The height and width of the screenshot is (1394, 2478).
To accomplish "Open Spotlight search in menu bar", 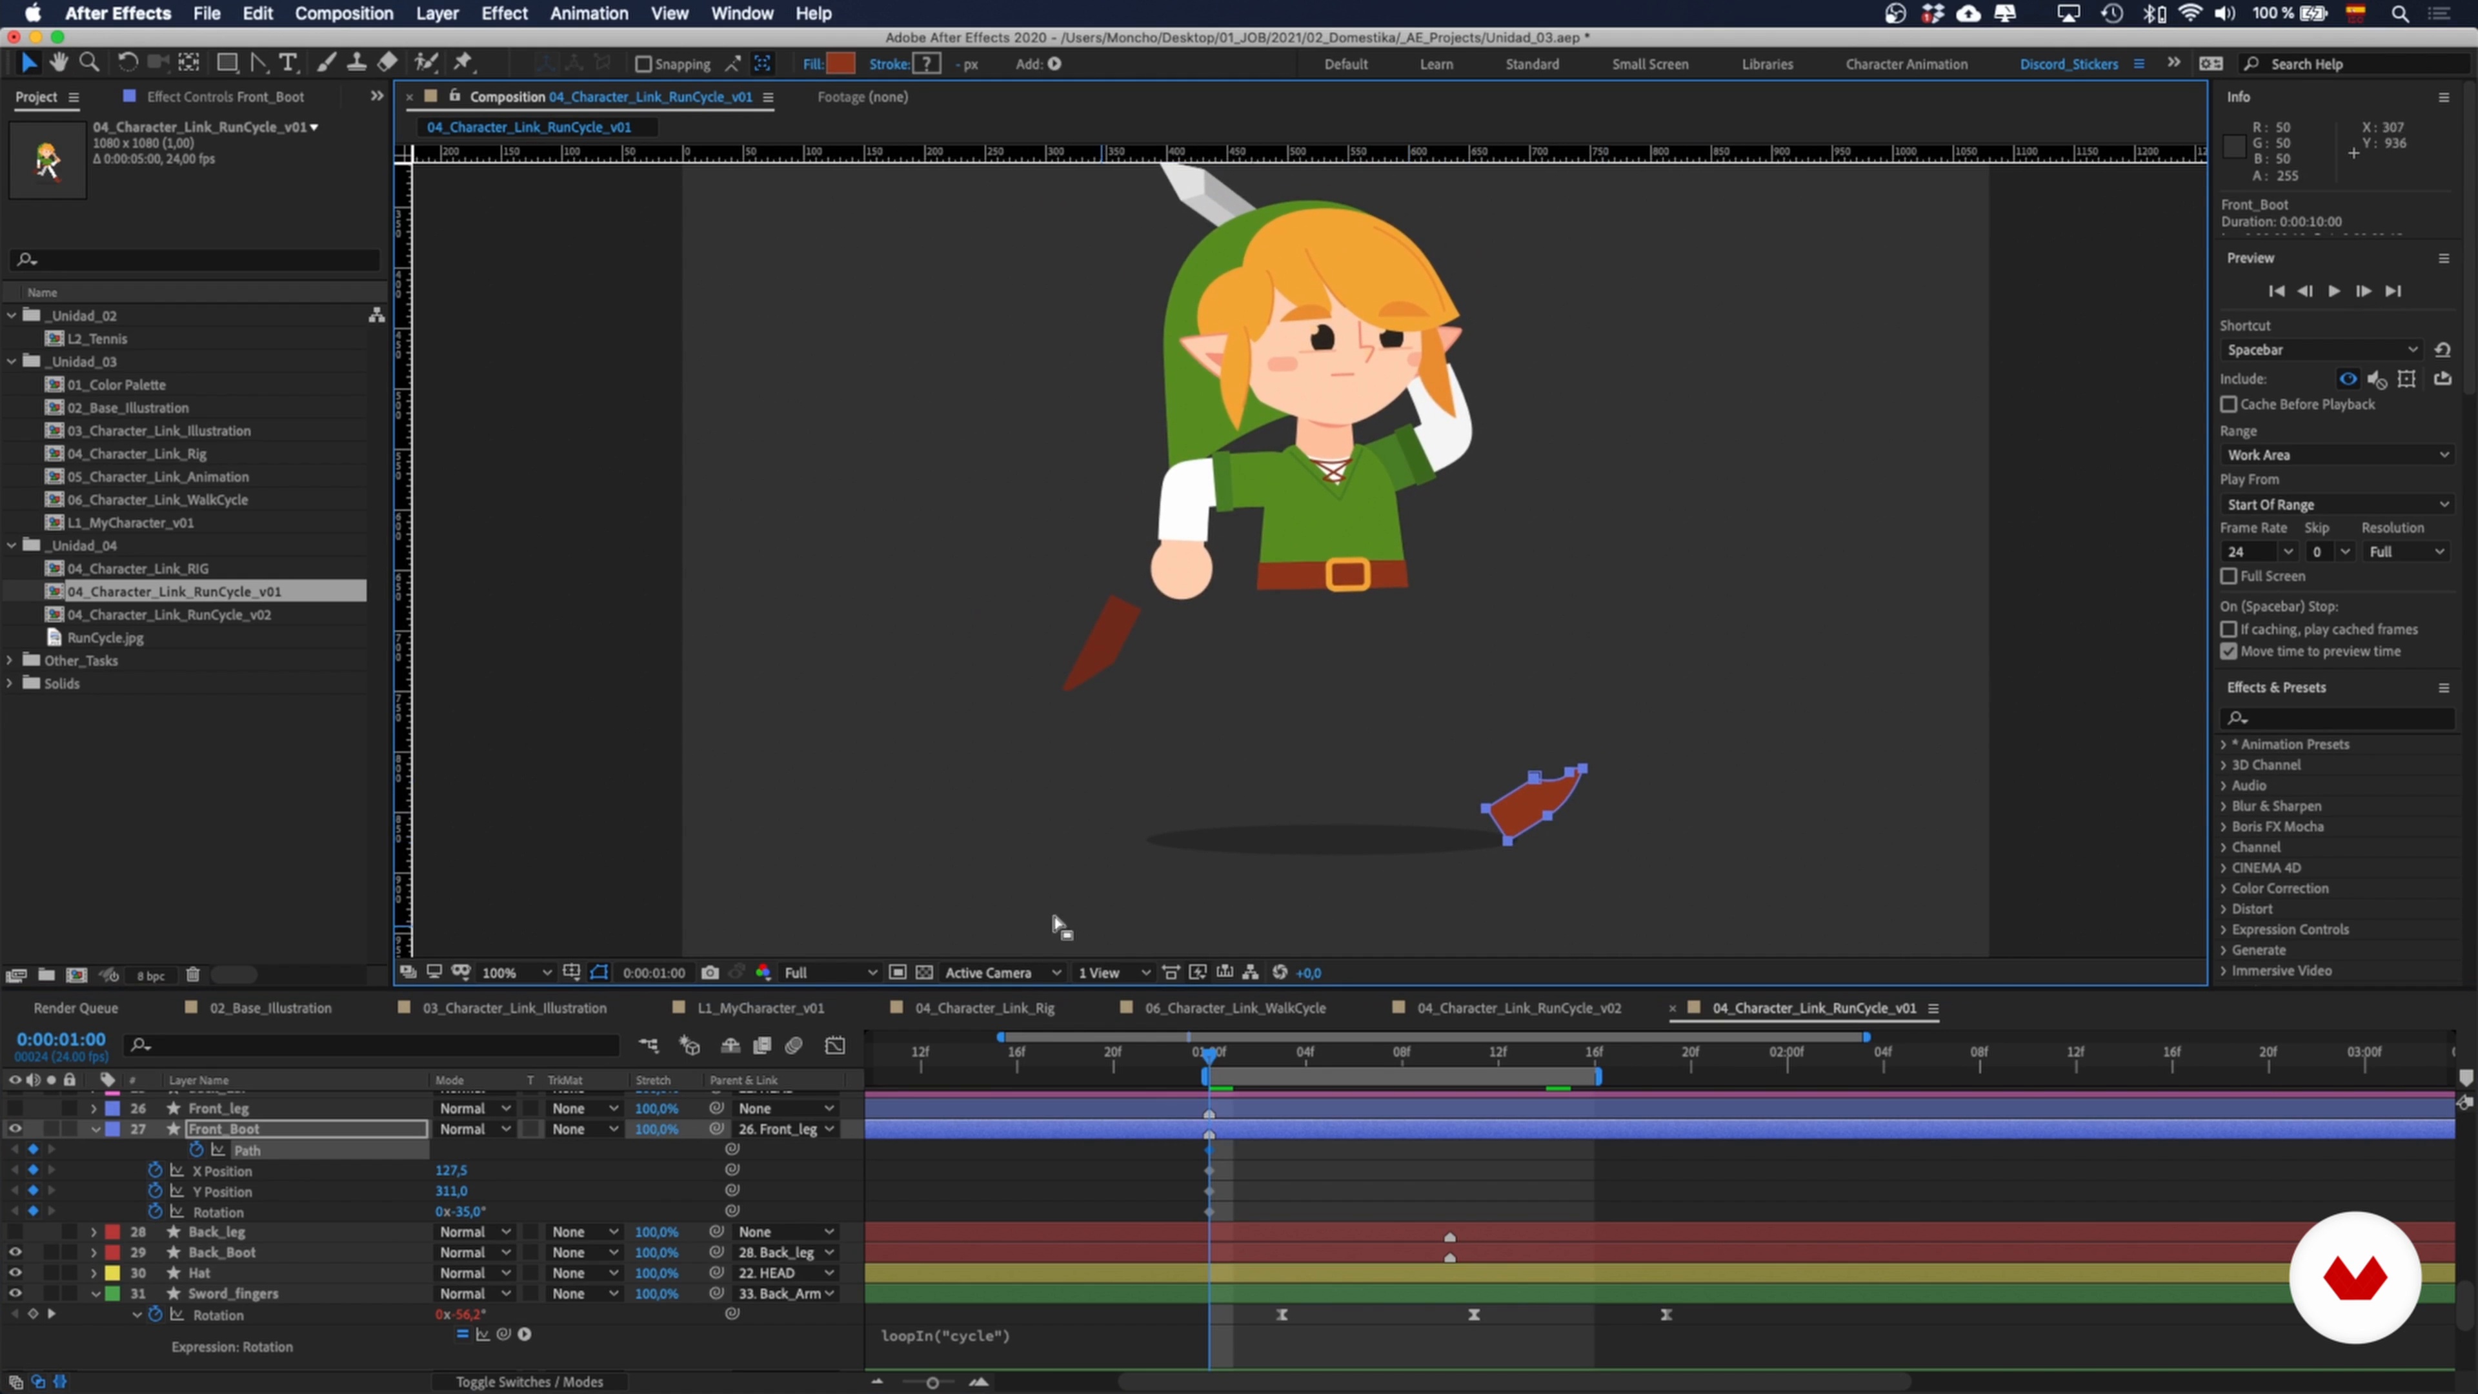I will 2400,14.
